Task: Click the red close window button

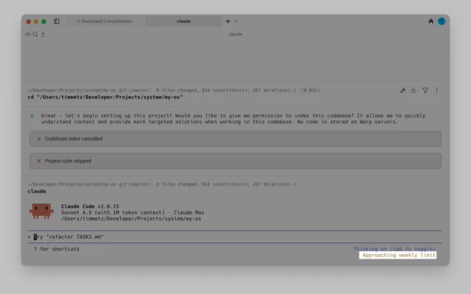Action: [28, 21]
